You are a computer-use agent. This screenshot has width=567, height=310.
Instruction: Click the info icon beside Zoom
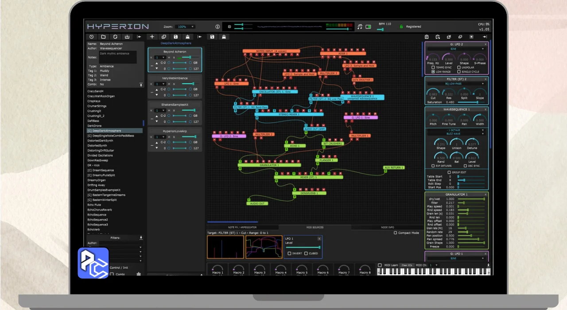click(x=217, y=27)
